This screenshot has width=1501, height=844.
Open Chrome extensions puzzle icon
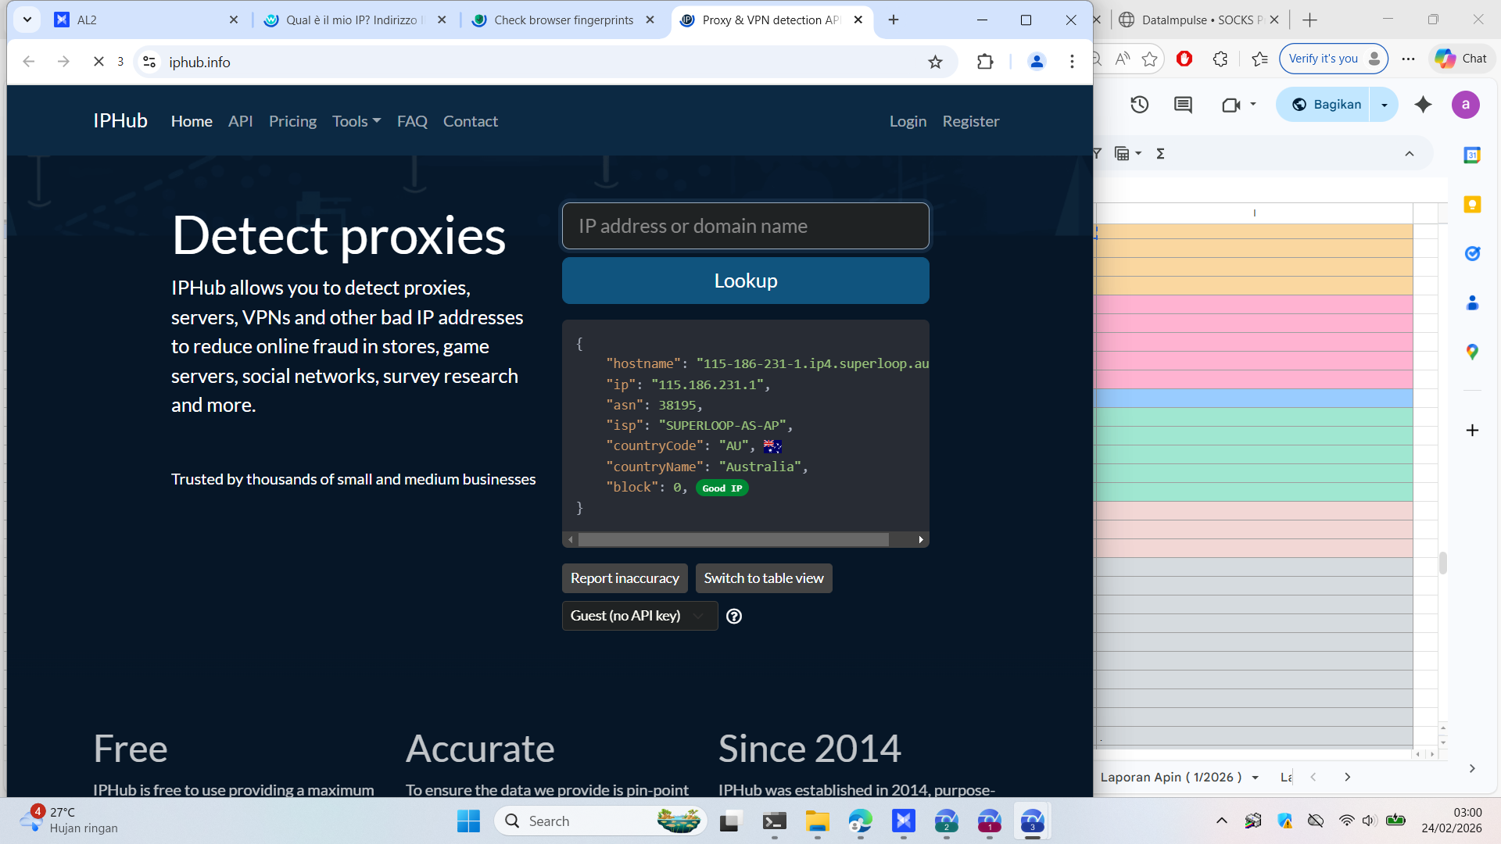[x=985, y=62]
